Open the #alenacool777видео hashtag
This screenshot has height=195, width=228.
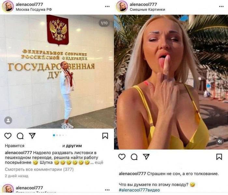click(139, 190)
